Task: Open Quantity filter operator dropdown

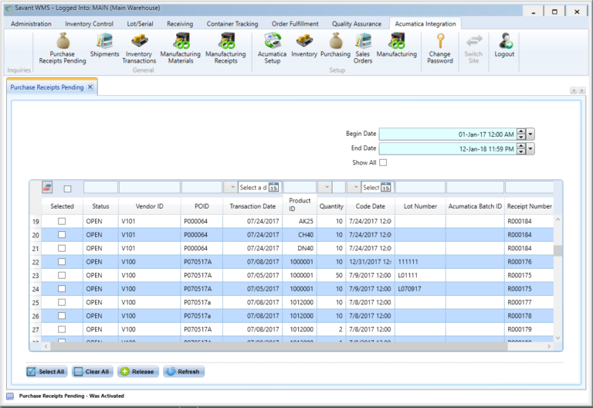Action: (x=325, y=187)
